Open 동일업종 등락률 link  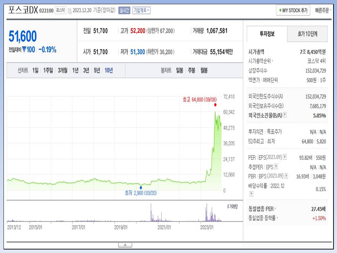(263, 218)
